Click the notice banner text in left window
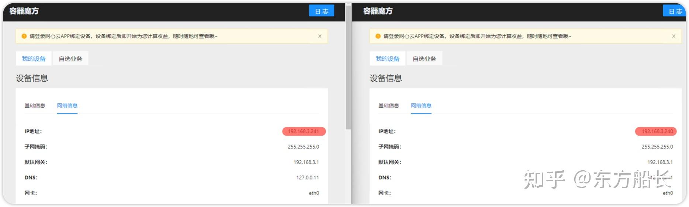 coord(124,36)
